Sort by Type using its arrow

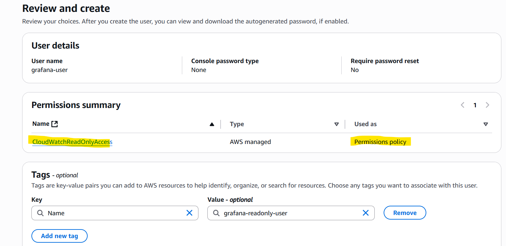337,124
